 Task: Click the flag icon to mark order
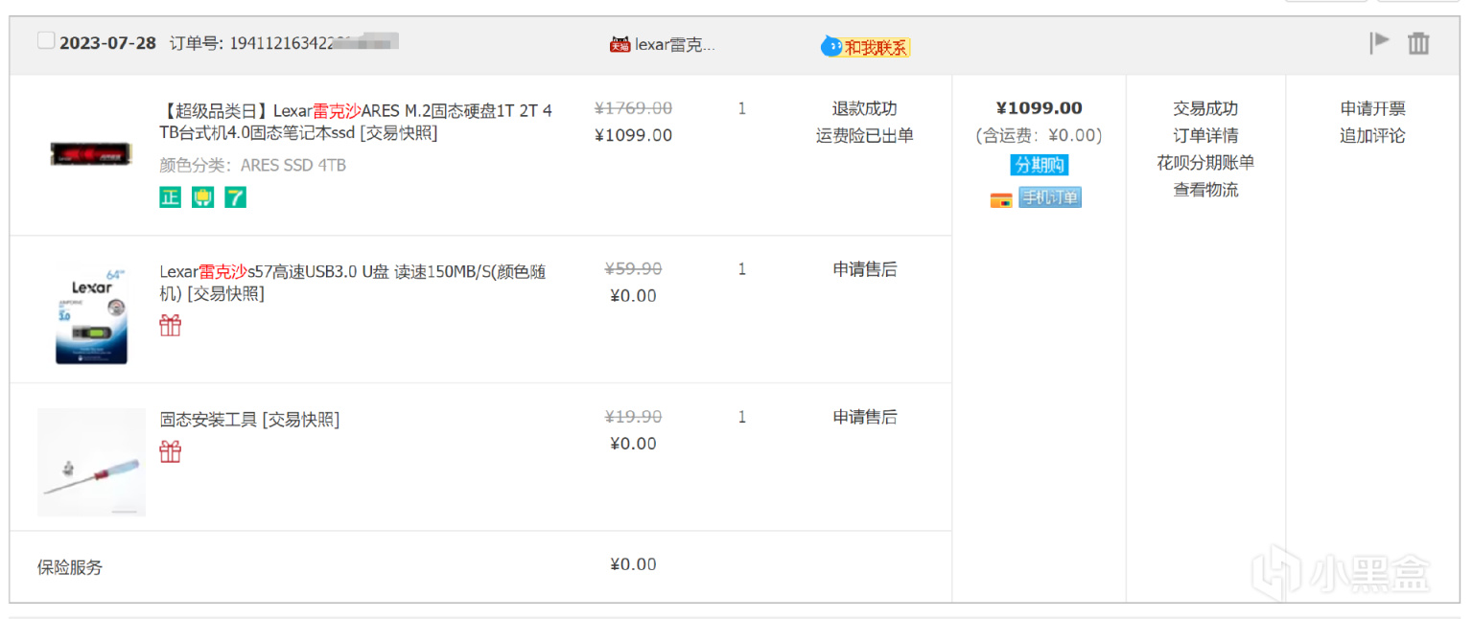pos(1379,42)
